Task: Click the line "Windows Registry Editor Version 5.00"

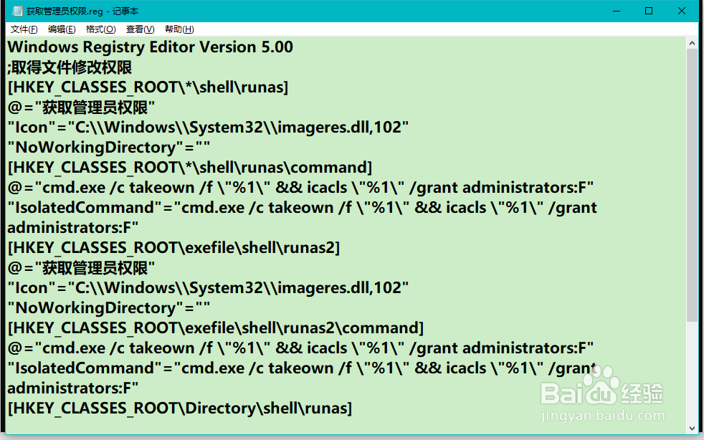Action: (x=151, y=47)
